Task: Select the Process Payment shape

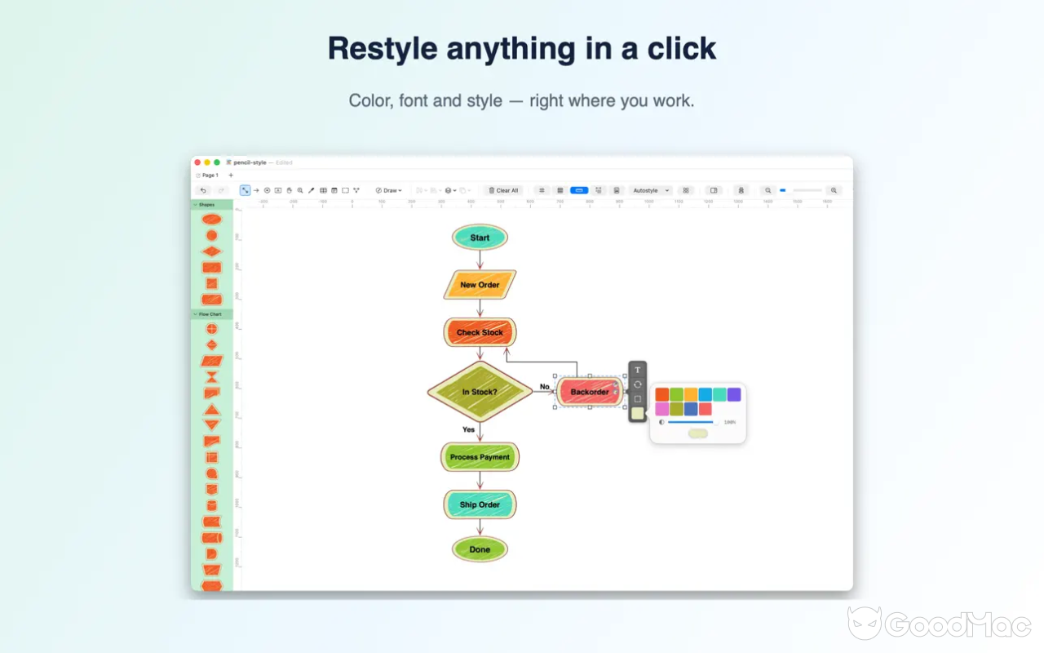Action: [480, 457]
